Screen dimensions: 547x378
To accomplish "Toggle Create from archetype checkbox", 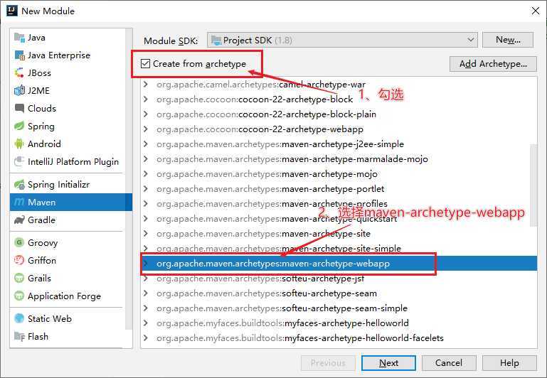I will coord(146,64).
